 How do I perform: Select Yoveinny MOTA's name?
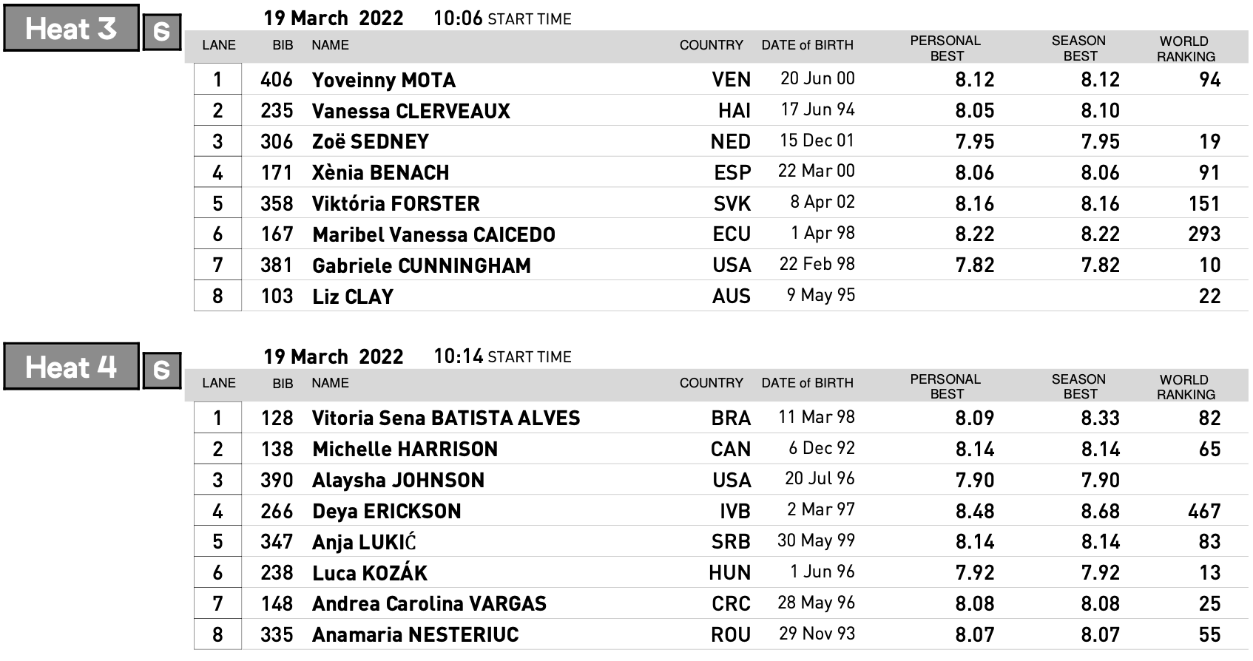383,80
